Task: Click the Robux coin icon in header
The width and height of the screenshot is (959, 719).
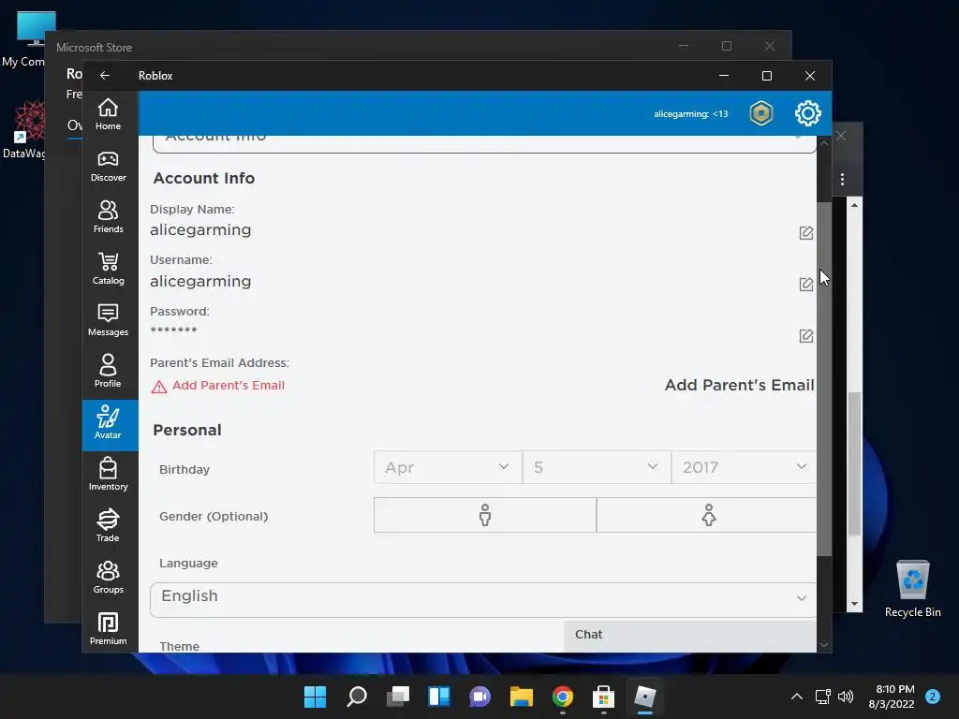Action: point(760,113)
